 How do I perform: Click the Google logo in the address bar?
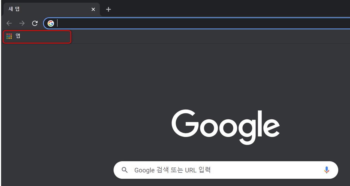tap(51, 23)
